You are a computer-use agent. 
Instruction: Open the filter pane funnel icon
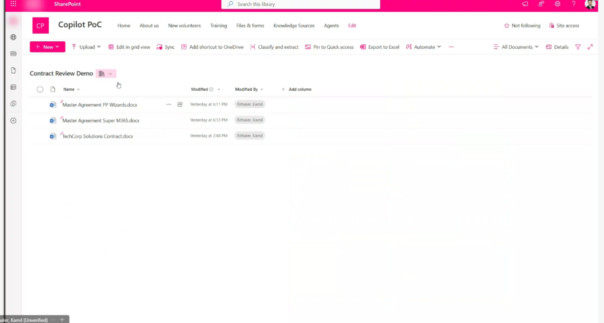coord(578,47)
